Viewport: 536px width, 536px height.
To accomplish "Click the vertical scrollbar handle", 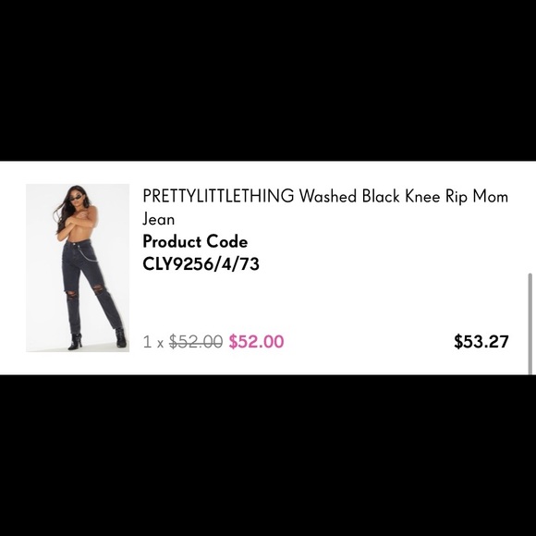I will pyautogui.click(x=530, y=323).
